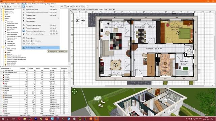The image size is (216, 121).
Task: Select the compass rose in the plan
Action: point(80,21)
